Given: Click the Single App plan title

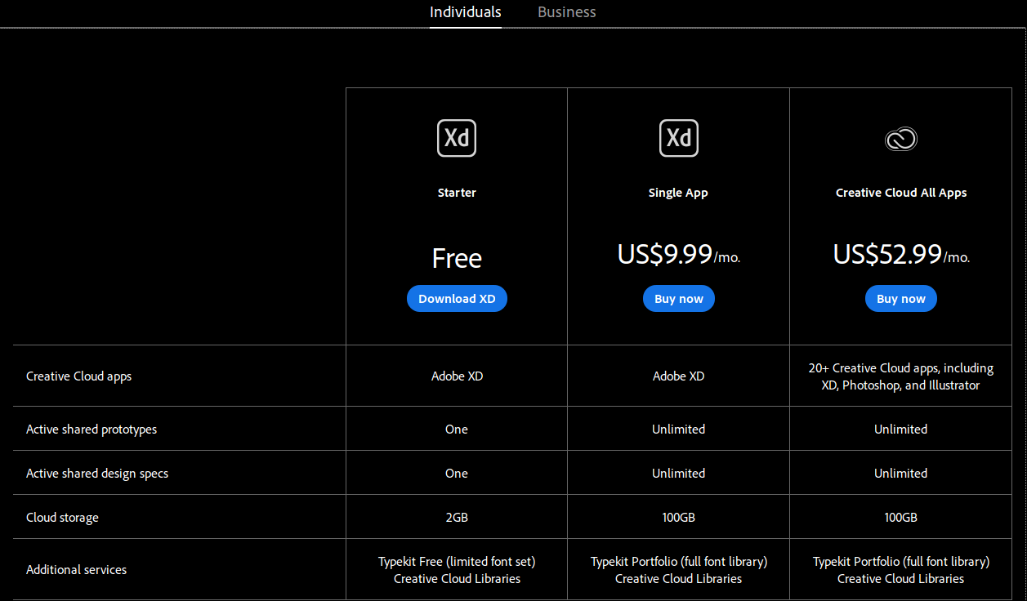Looking at the screenshot, I should click(x=678, y=193).
